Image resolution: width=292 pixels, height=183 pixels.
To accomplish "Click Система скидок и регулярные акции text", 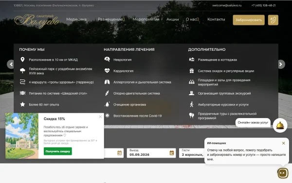I will pos(226,71).
